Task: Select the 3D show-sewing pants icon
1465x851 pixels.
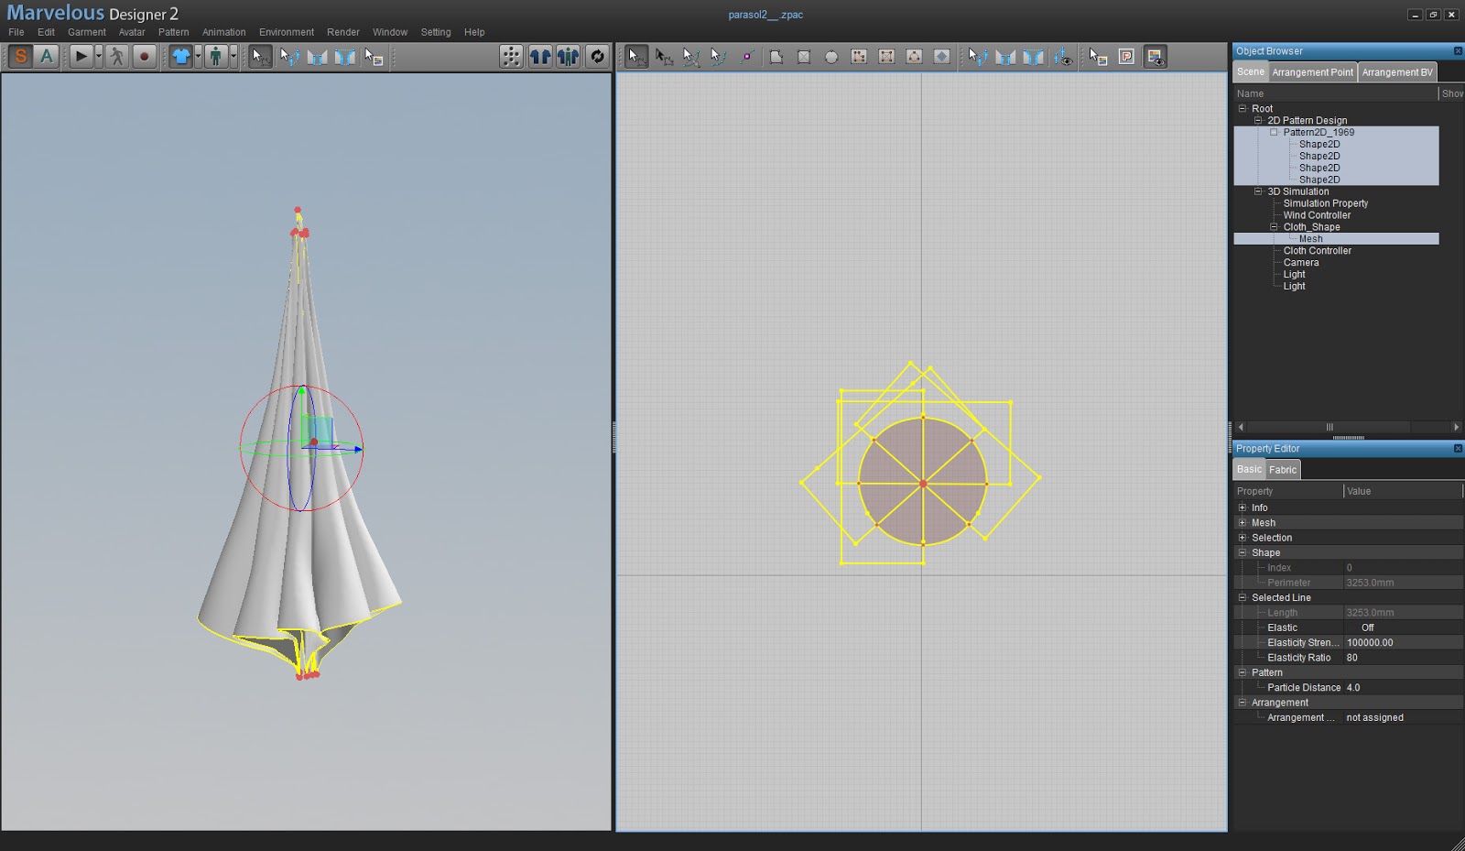Action: pos(344,57)
